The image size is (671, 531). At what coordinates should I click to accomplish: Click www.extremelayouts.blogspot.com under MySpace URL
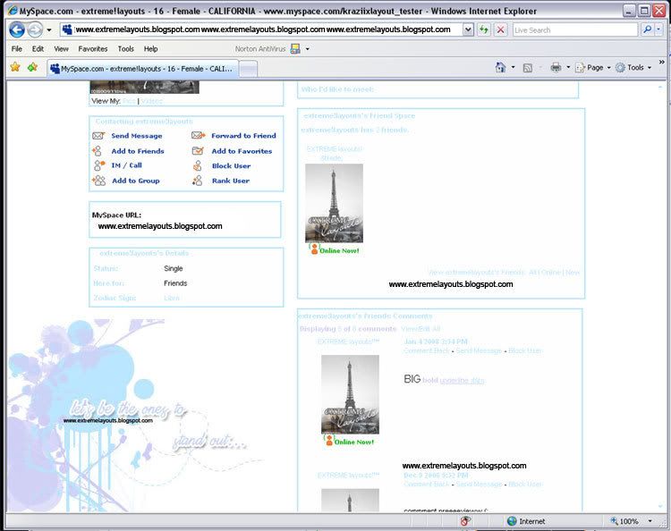point(160,226)
